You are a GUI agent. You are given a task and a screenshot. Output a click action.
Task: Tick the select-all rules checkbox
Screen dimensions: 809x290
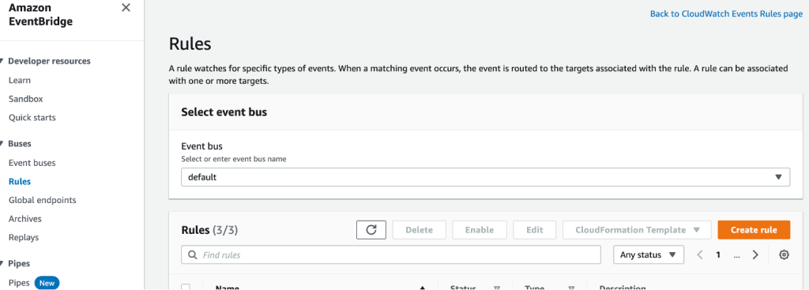(x=186, y=288)
